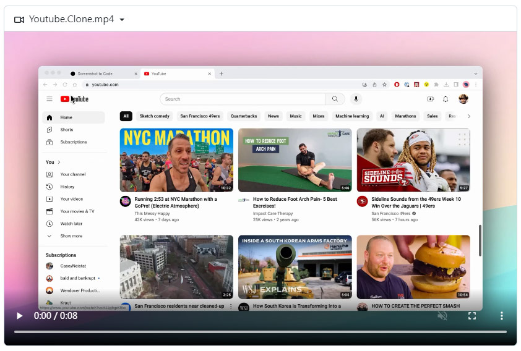521x351 pixels.
Task: Select the Sketch comedy filter chip
Action: coord(154,116)
